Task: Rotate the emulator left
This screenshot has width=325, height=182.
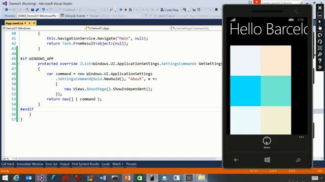Action: (x=320, y=35)
